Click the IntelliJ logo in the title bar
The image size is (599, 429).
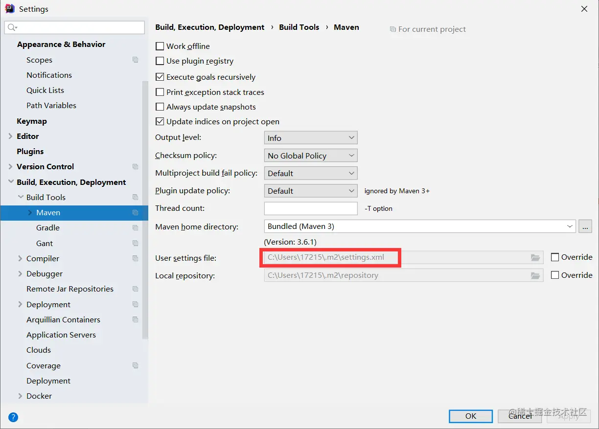click(10, 9)
